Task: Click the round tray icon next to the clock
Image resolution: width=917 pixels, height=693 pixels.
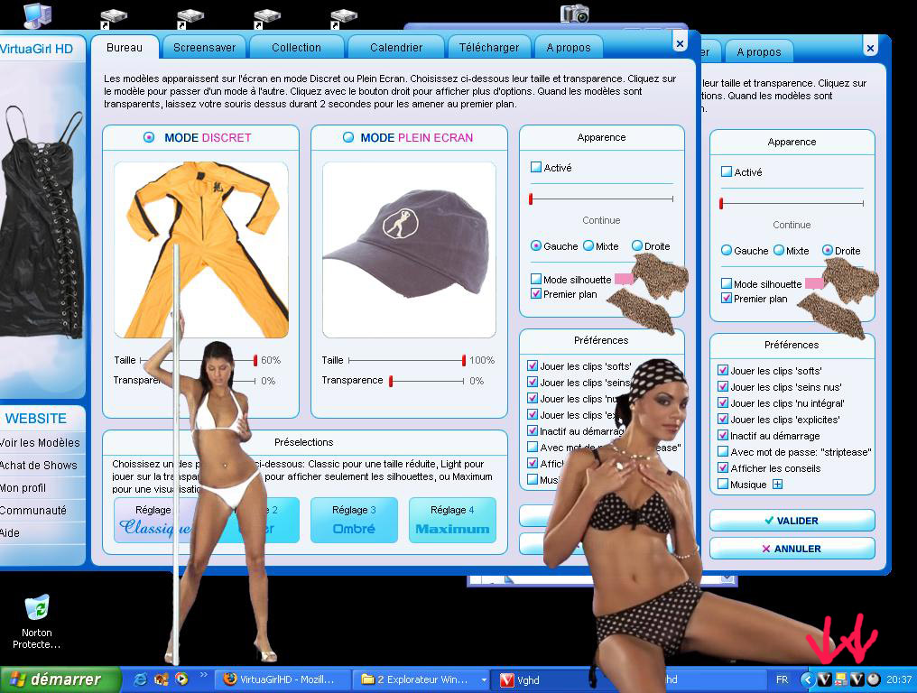Action: pos(873,679)
